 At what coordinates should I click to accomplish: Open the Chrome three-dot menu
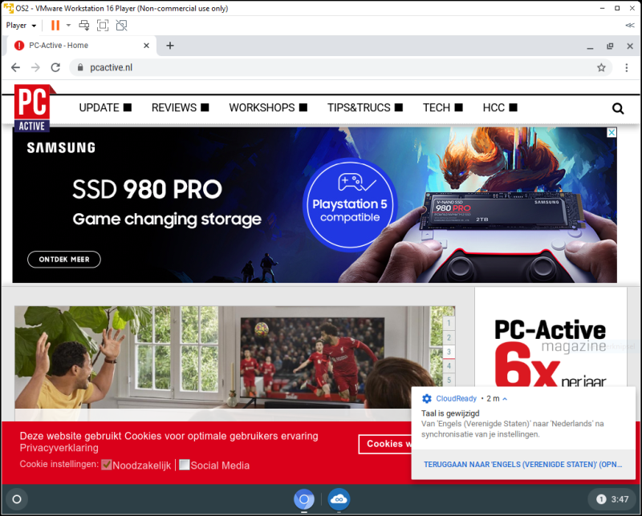627,67
